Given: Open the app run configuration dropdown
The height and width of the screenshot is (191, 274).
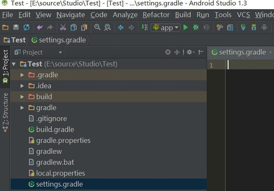Looking at the screenshot, I should [165, 28].
